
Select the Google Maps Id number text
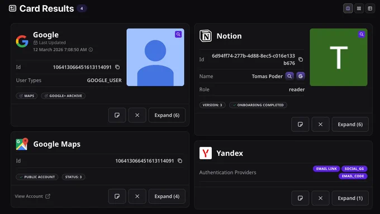click(x=145, y=161)
